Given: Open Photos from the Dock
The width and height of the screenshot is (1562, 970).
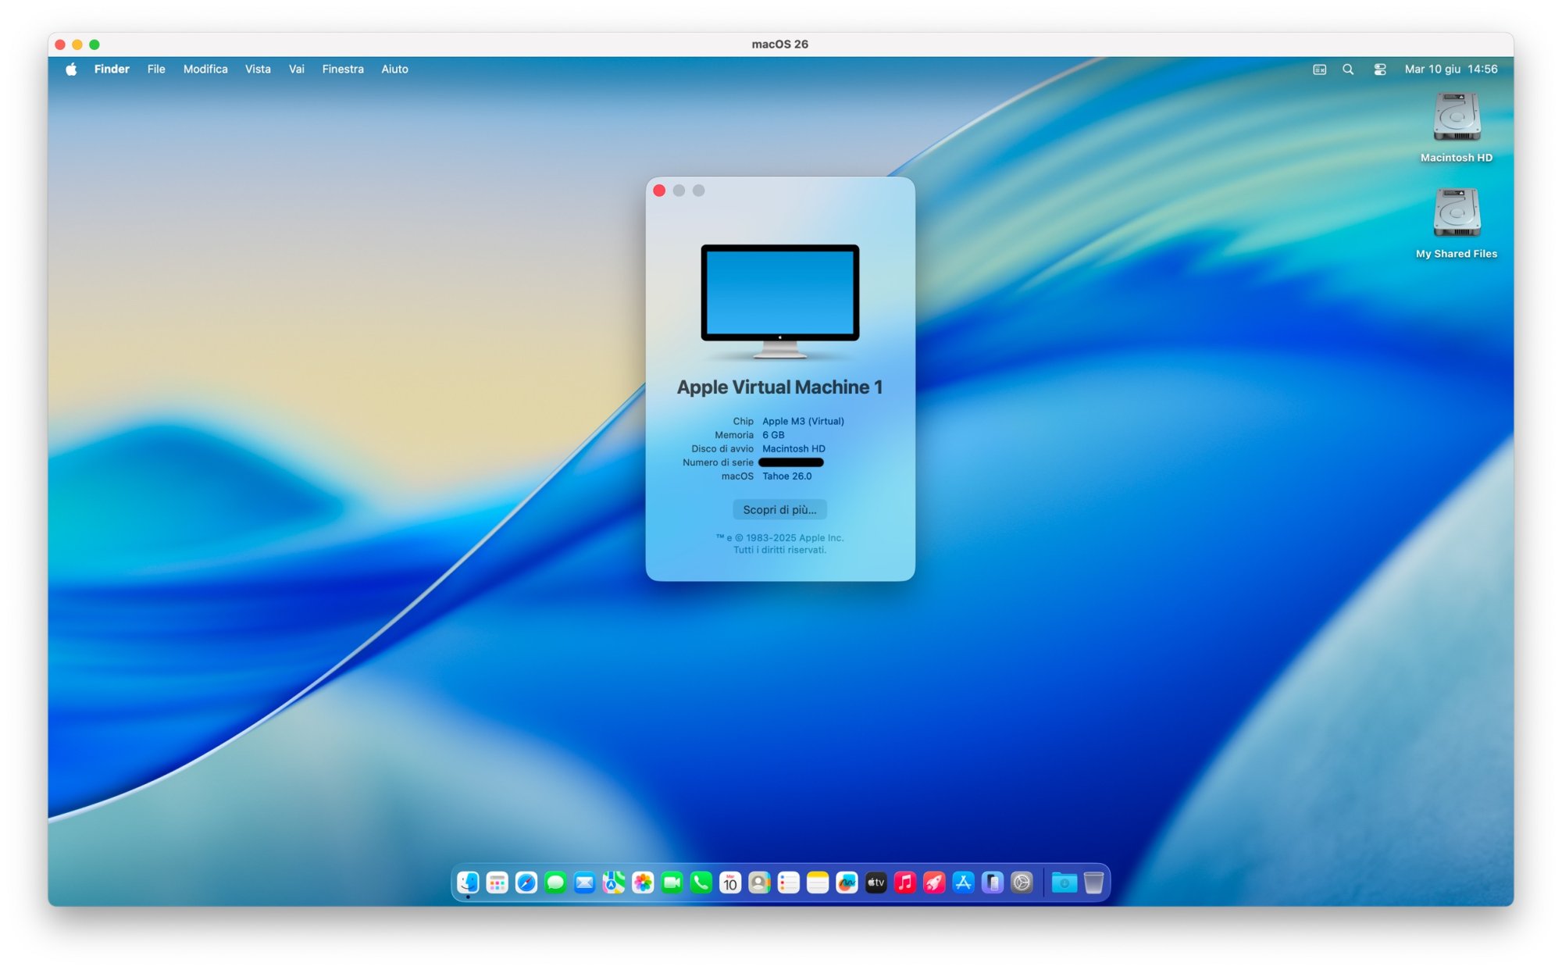Looking at the screenshot, I should point(642,882).
